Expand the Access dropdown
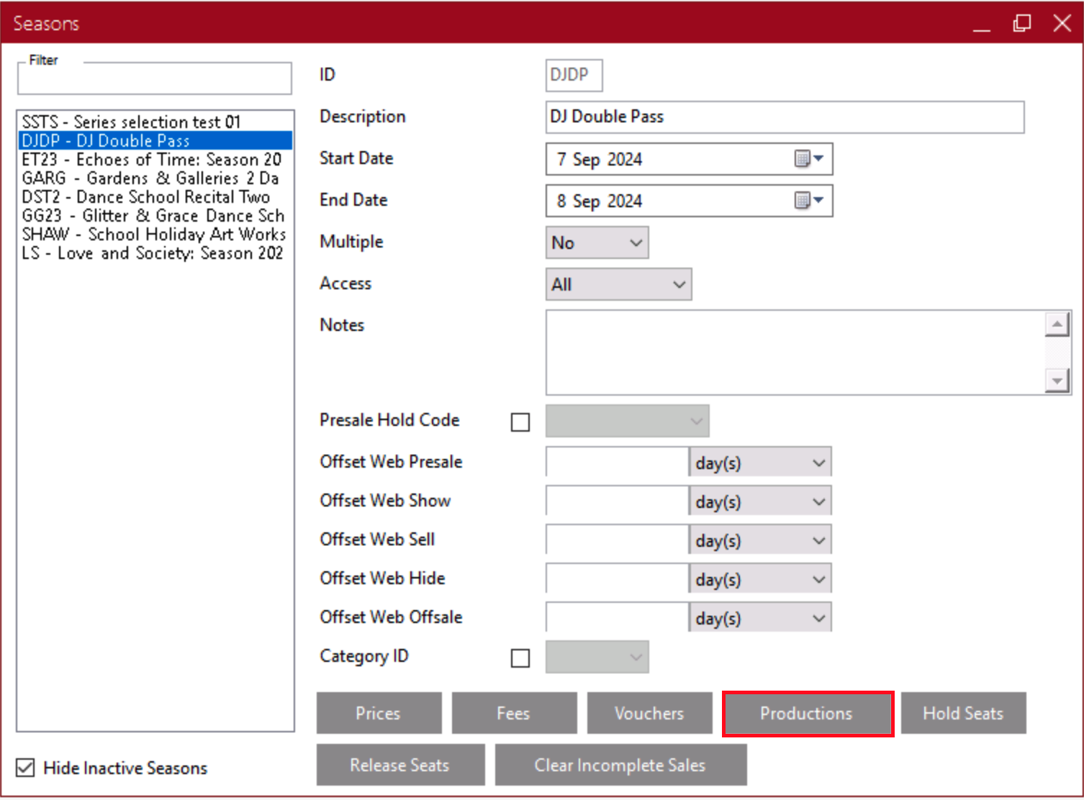 click(x=618, y=284)
